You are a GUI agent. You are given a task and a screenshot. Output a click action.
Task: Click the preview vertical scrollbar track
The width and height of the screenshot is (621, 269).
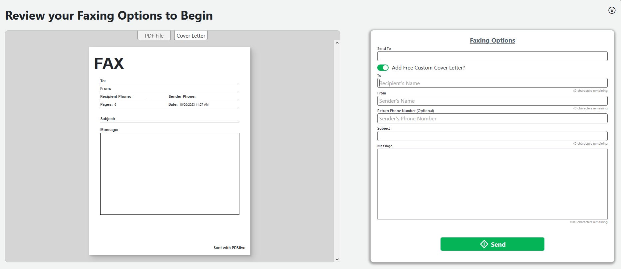coord(337,151)
